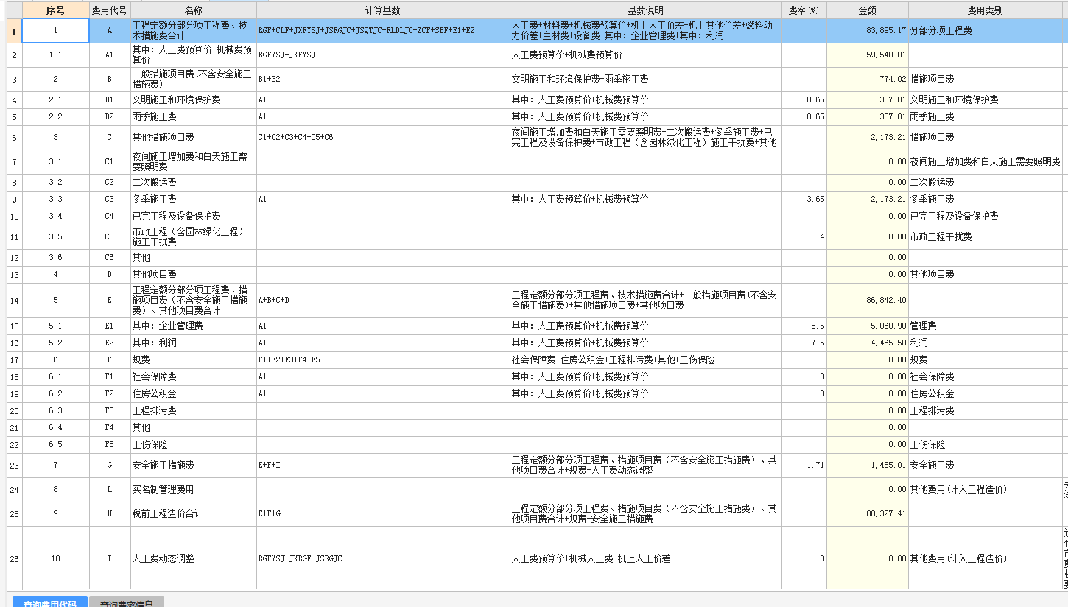Select the amount 1,485.01

[868, 466]
